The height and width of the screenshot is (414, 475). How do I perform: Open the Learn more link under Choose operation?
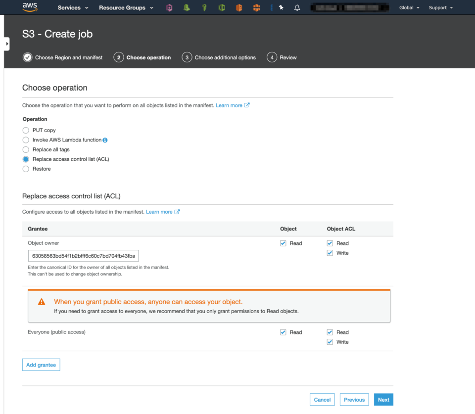coord(229,105)
